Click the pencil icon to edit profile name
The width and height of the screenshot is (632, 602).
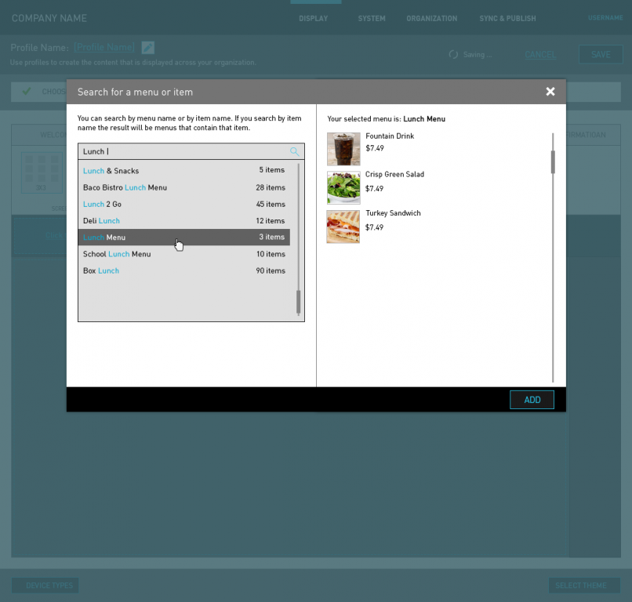[x=148, y=48]
